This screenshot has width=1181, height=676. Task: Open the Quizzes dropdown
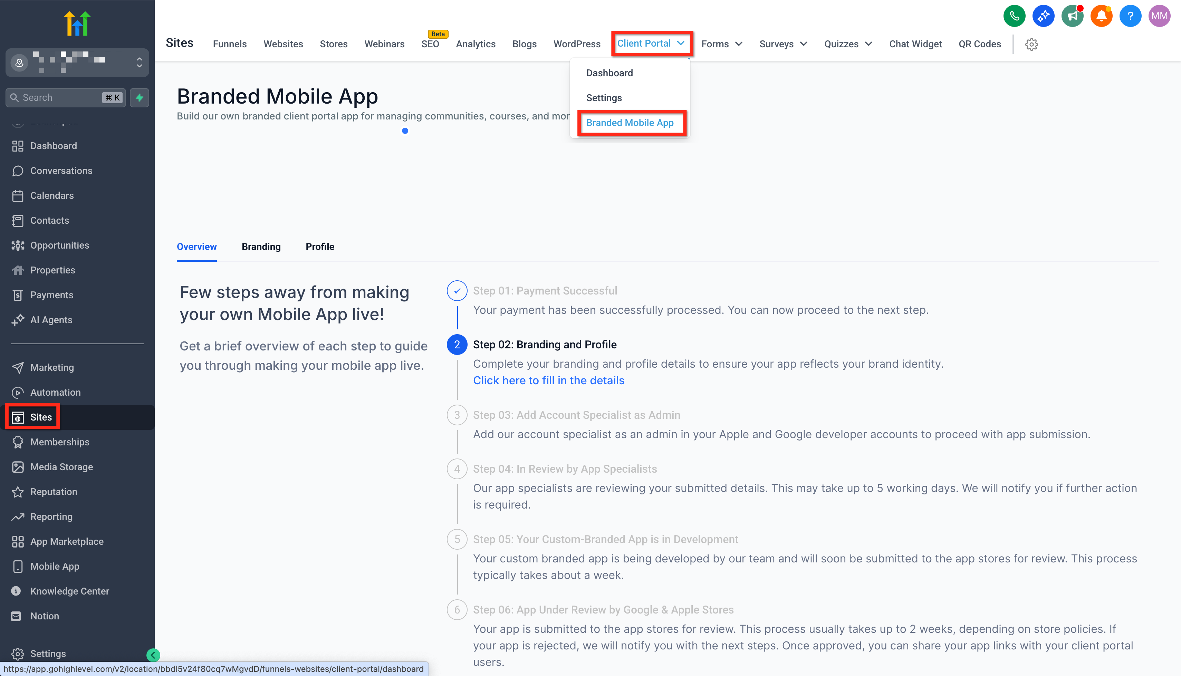(848, 44)
